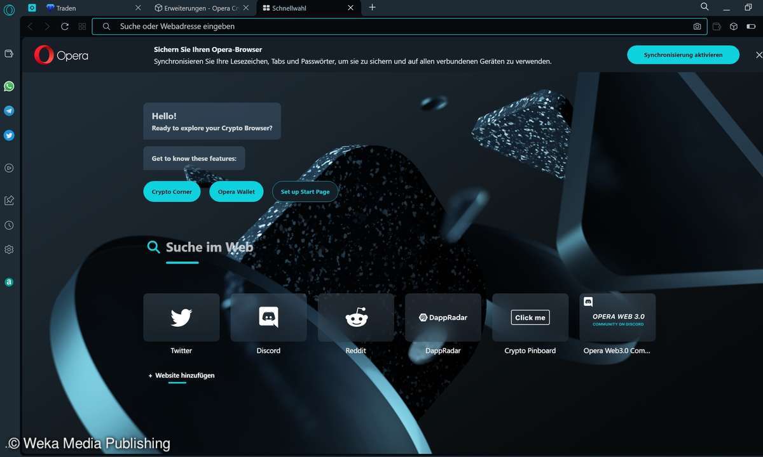Open the Opera main menu logo
This screenshot has height=457, width=763.
(9, 10)
